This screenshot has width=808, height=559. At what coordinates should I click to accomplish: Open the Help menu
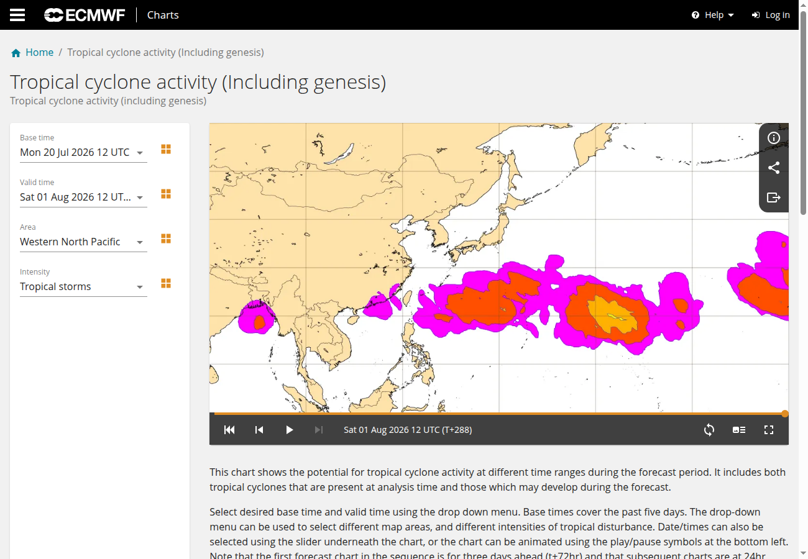tap(713, 15)
